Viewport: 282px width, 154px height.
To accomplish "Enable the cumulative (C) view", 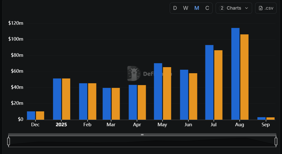I will tap(207, 8).
